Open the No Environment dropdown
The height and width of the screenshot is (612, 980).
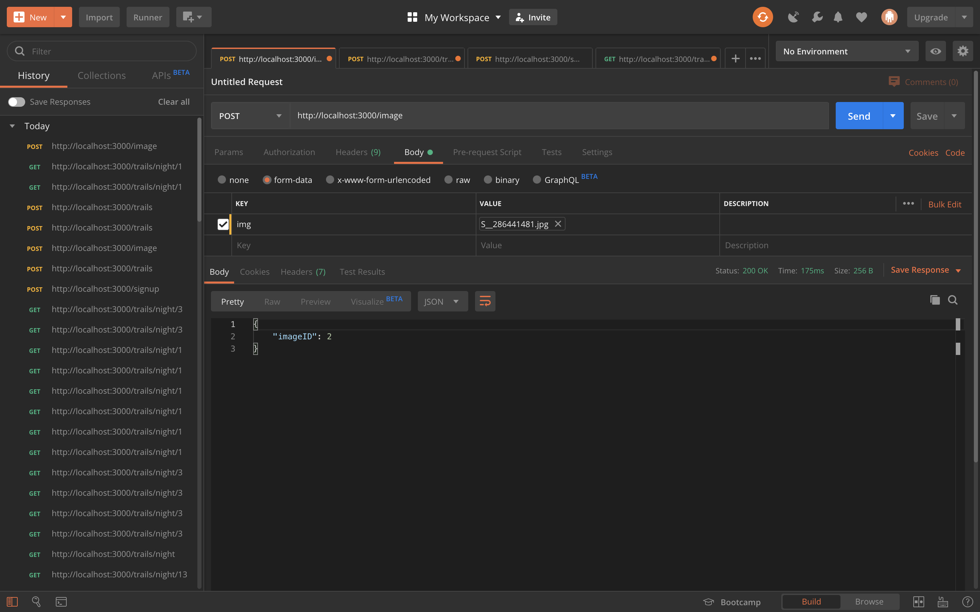coord(846,51)
